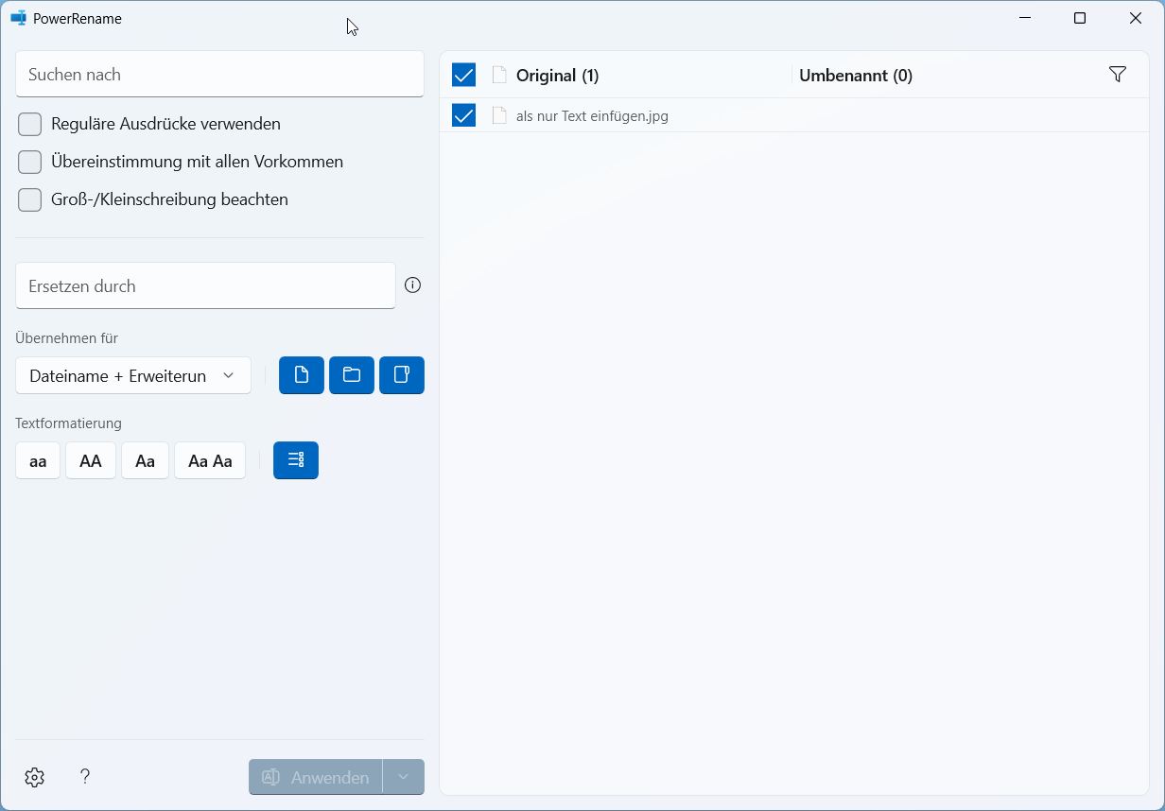
Task: Select 'Aa Aa' capitalize each word formatting
Action: pyautogui.click(x=210, y=460)
